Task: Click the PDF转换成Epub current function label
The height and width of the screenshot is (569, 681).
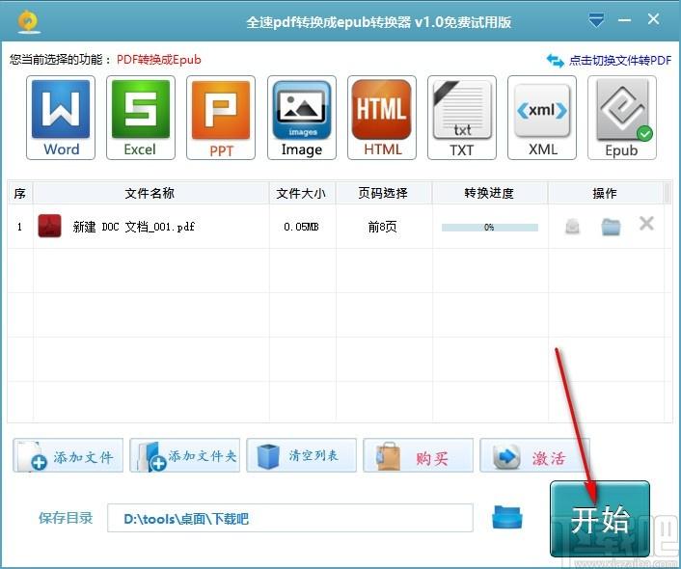Action: [x=159, y=60]
